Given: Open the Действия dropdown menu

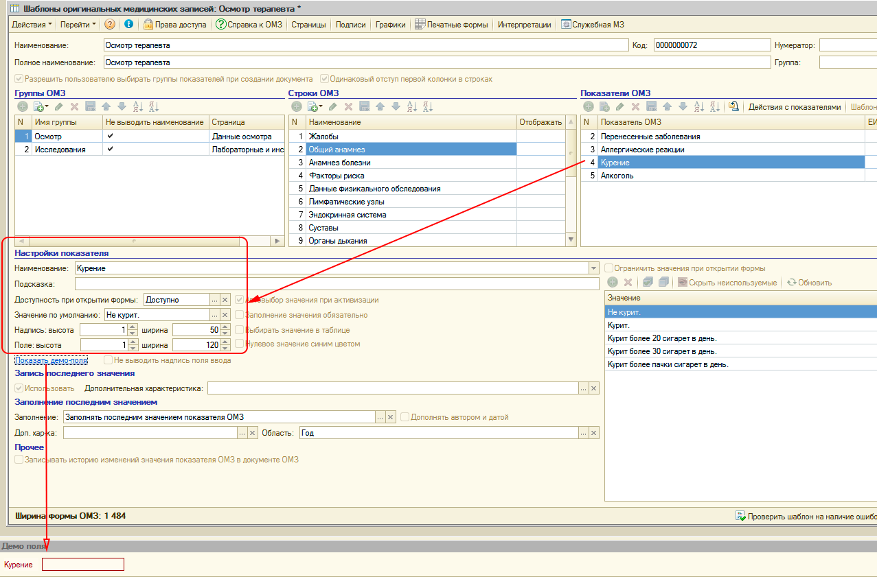Looking at the screenshot, I should pos(32,25).
